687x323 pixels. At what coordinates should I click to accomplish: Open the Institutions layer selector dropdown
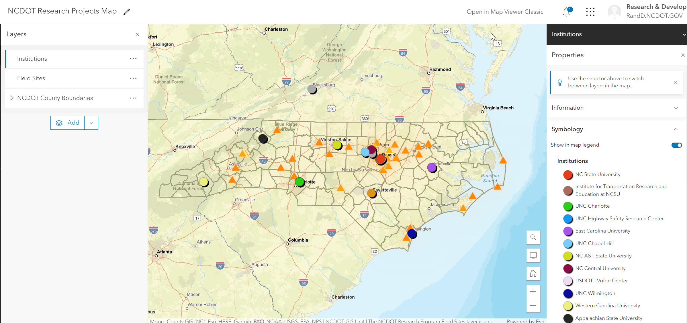point(684,34)
